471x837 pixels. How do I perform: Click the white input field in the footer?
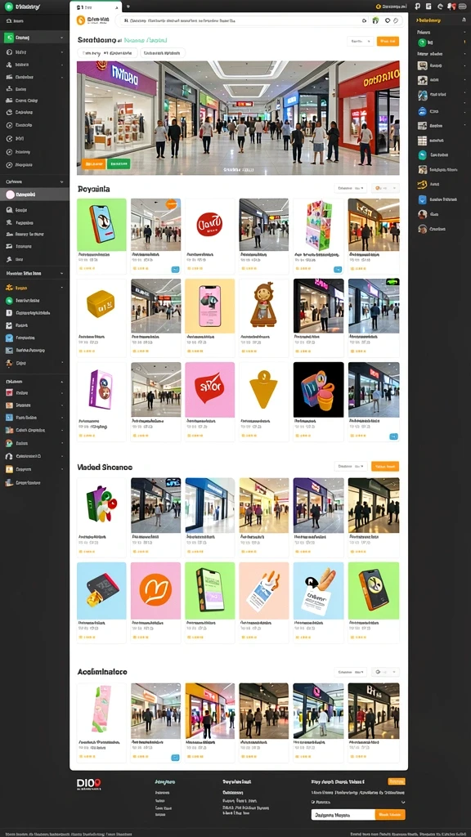pos(343,815)
